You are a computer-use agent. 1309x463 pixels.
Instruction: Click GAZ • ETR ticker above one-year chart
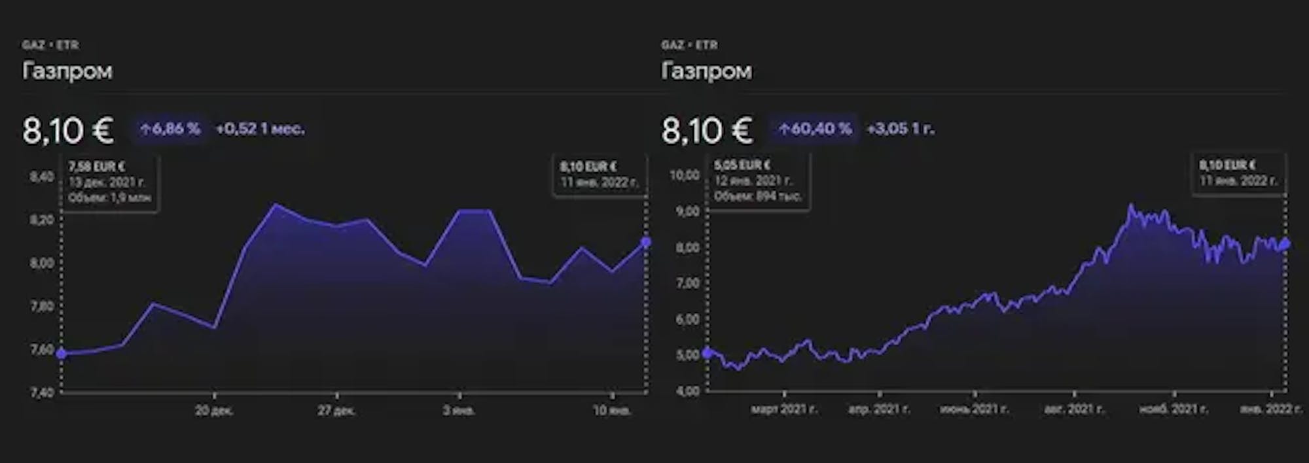pos(689,45)
